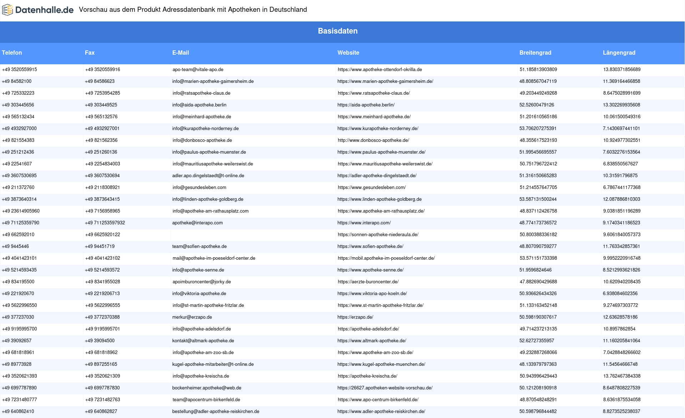The image size is (685, 418).
Task: Click the Datenhalle.de brand name
Action: [x=45, y=10]
